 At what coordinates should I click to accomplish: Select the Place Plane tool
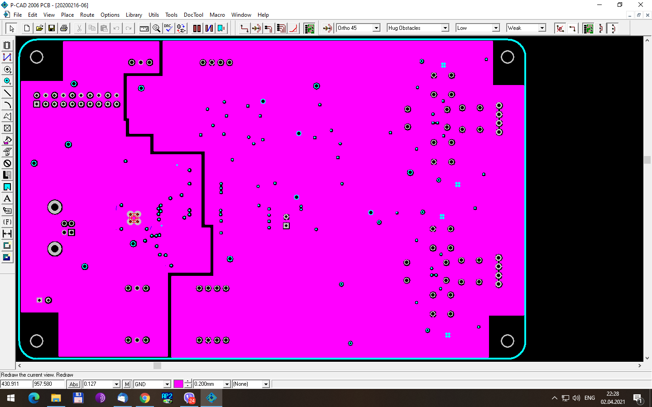point(7,175)
